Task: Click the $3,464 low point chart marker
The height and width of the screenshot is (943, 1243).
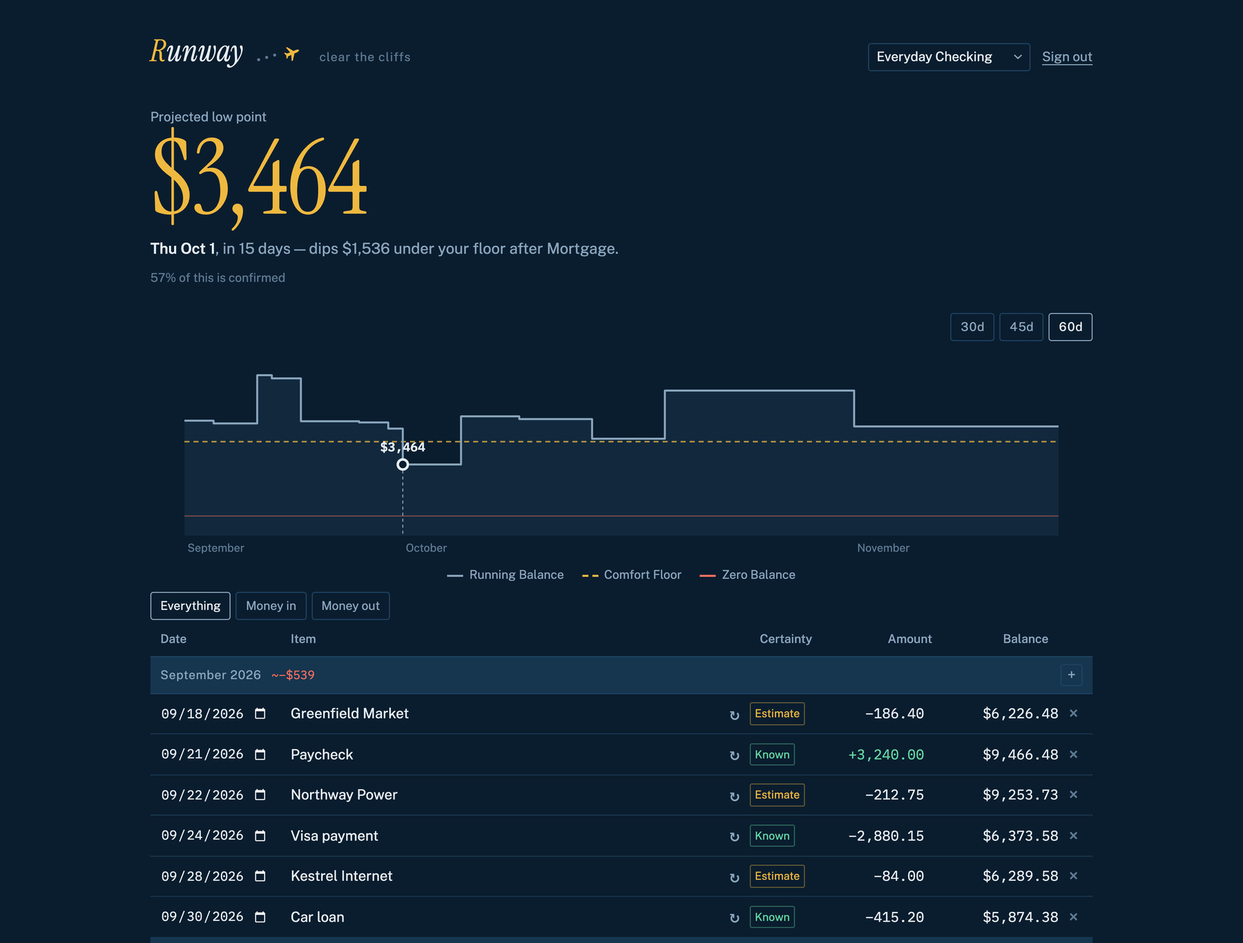Action: pos(403,464)
